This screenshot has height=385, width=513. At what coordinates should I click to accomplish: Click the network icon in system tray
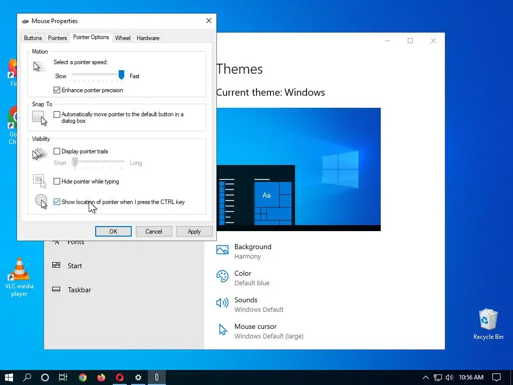tap(438, 377)
